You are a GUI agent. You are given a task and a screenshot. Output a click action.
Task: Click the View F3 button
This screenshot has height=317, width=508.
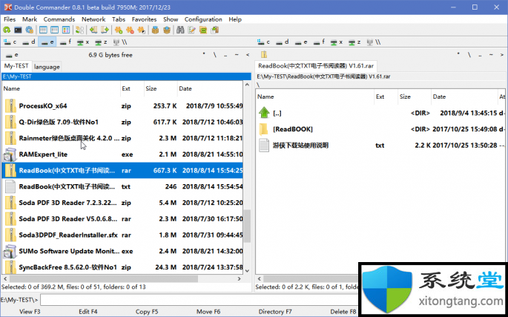(30, 312)
